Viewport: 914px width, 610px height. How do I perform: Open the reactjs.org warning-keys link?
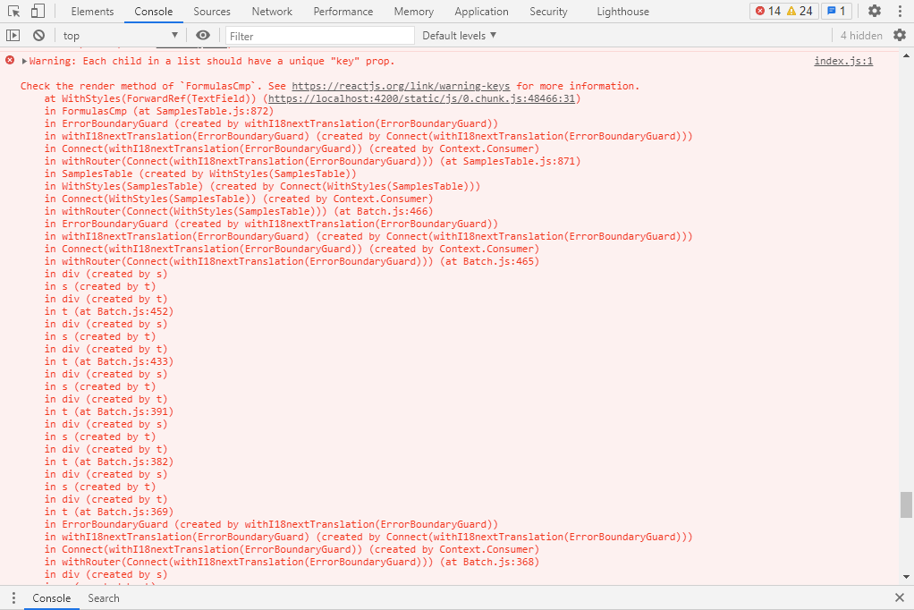pyautogui.click(x=401, y=87)
